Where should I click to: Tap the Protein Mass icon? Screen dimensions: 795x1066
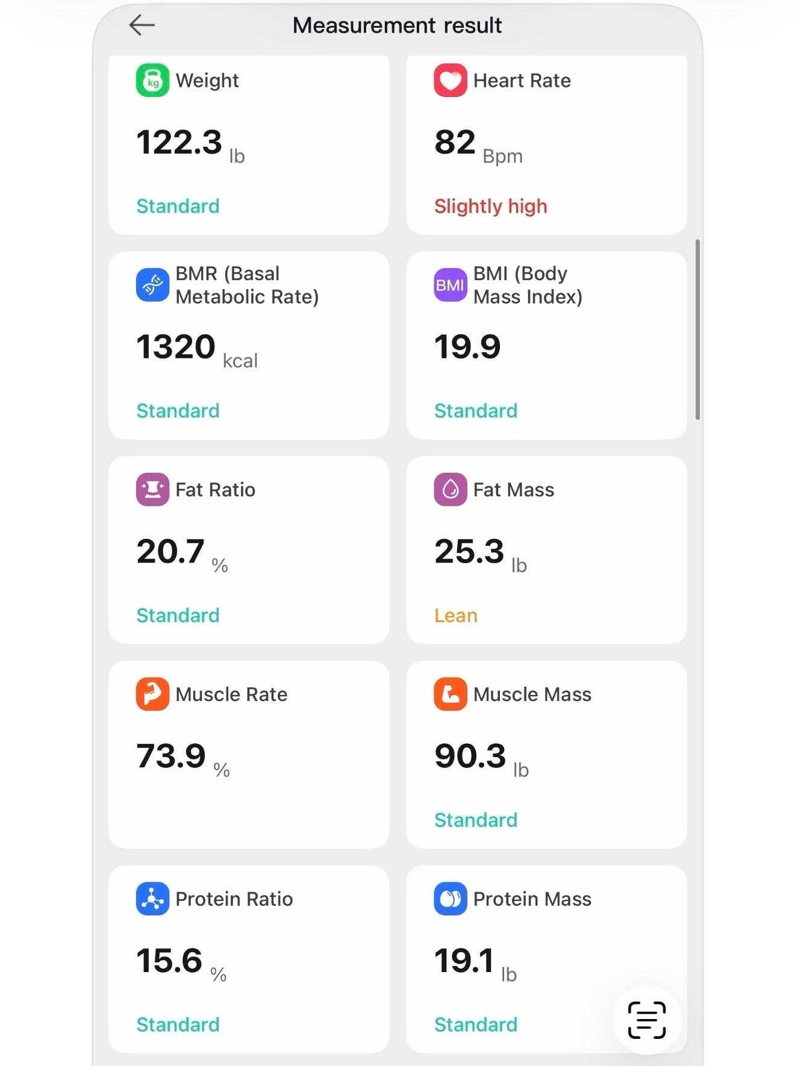click(450, 899)
